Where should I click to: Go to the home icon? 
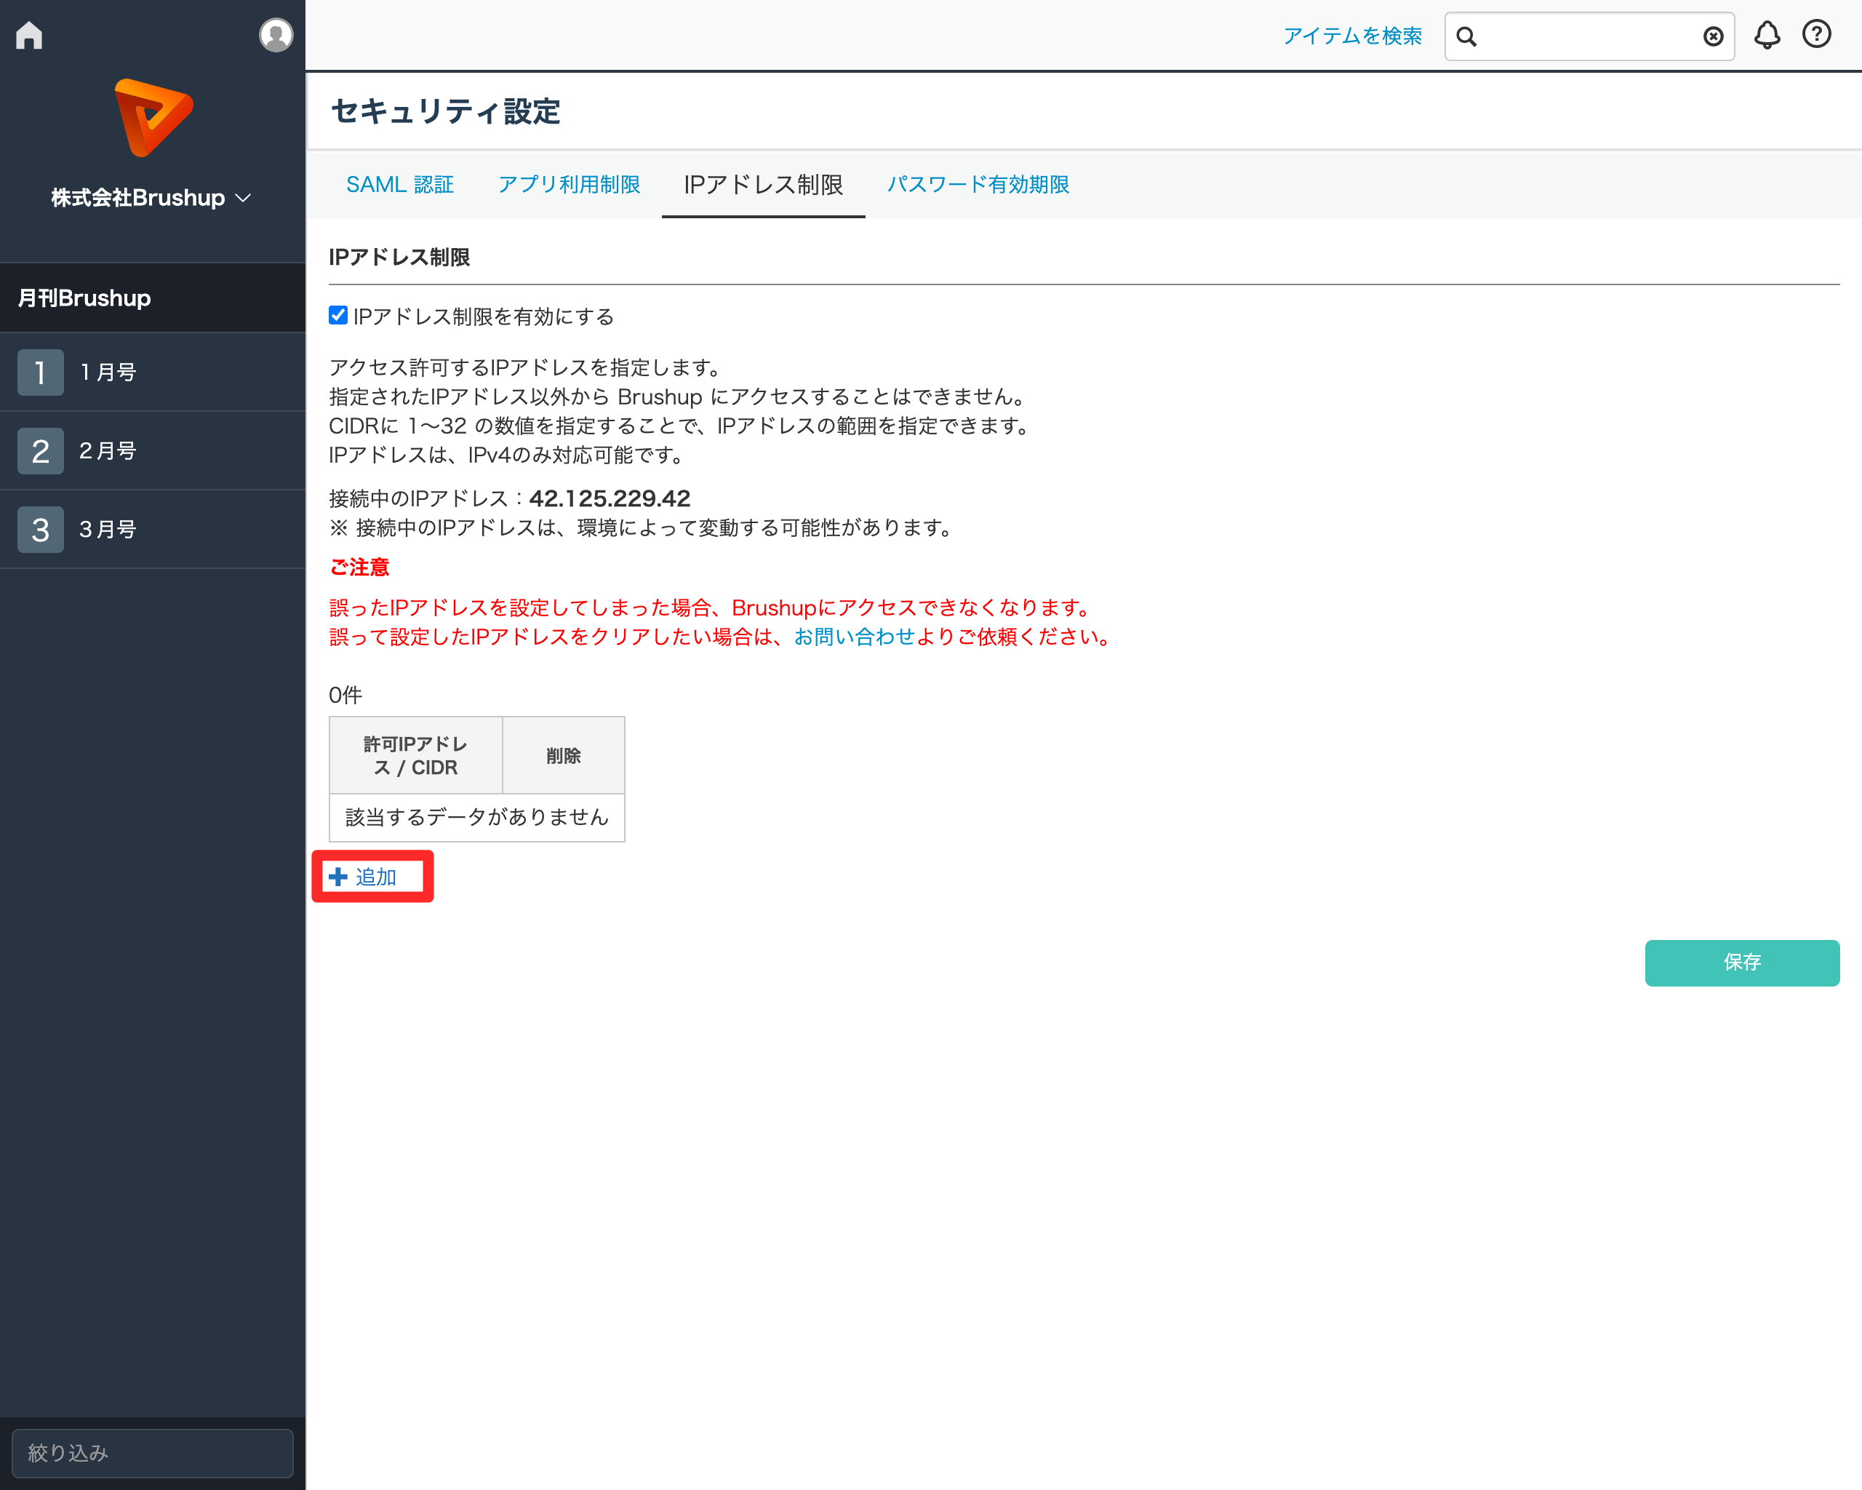pyautogui.click(x=29, y=34)
